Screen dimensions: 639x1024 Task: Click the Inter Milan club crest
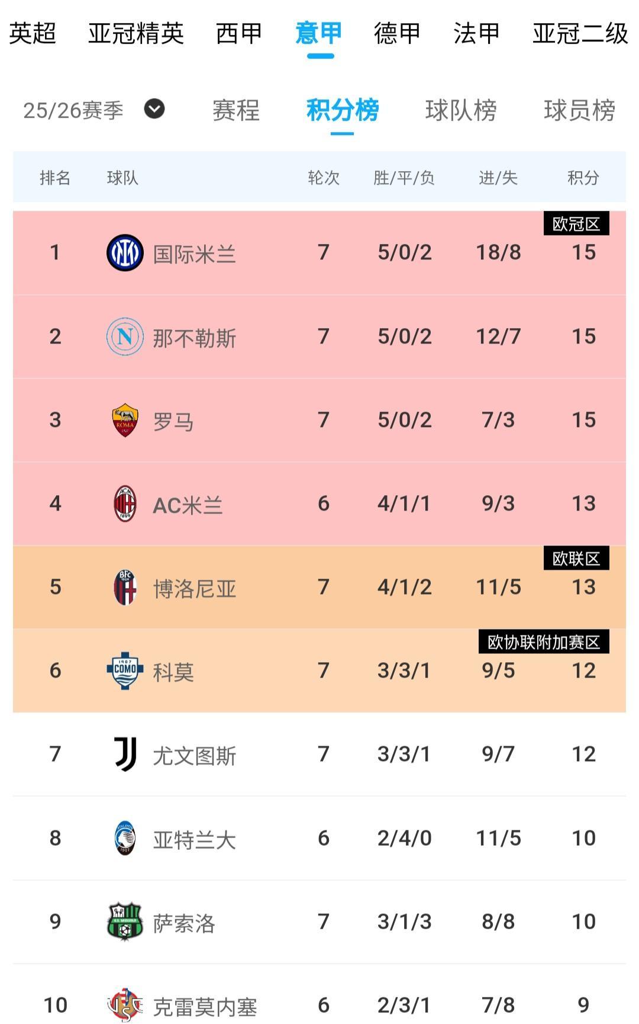(125, 253)
